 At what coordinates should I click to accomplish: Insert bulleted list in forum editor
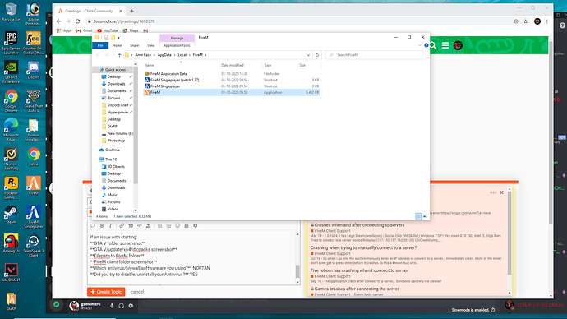(x=159, y=226)
